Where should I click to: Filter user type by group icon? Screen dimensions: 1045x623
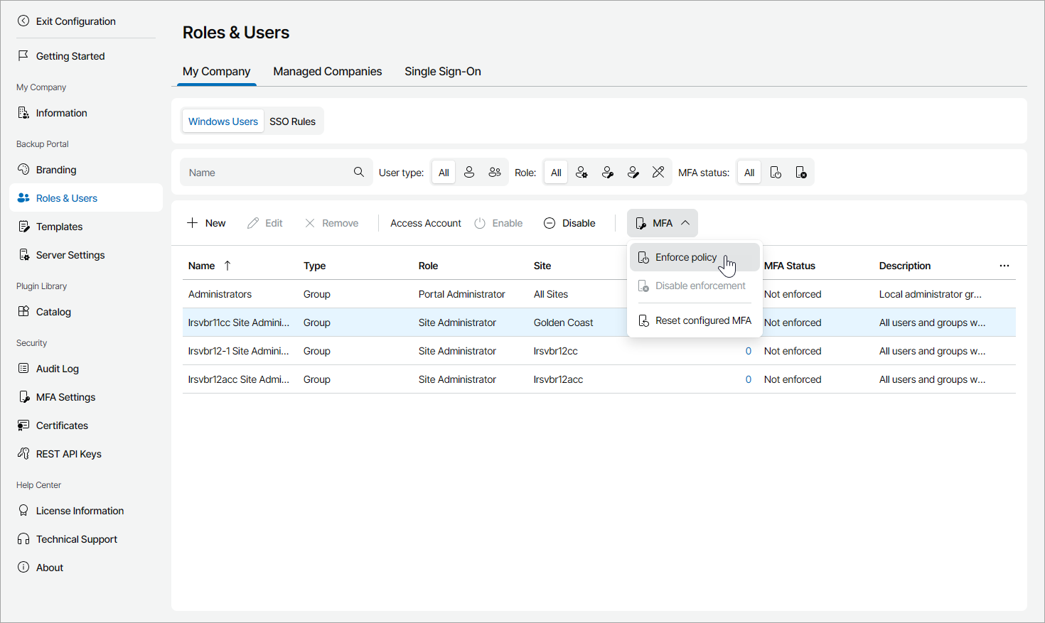coord(495,173)
